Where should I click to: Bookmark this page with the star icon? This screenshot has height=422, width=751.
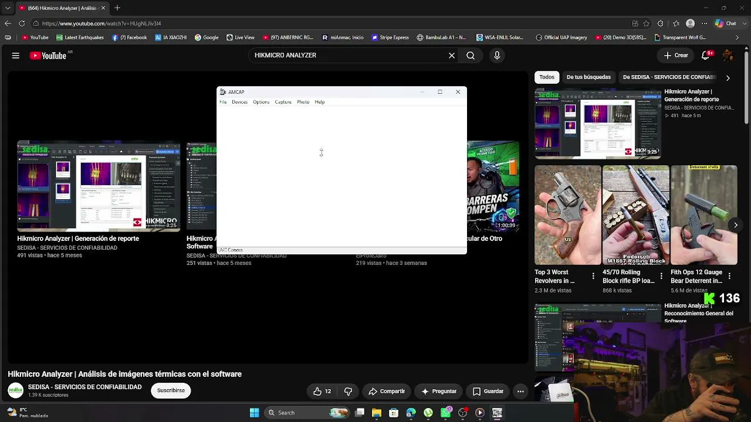[x=646, y=23]
